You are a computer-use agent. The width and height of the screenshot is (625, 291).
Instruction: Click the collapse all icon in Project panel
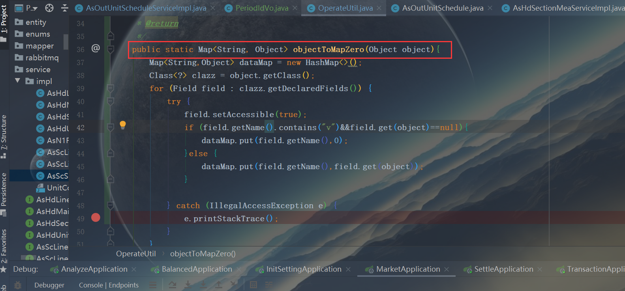pyautogui.click(x=65, y=8)
